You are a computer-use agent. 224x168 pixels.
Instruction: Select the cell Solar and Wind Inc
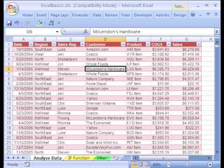(105, 142)
